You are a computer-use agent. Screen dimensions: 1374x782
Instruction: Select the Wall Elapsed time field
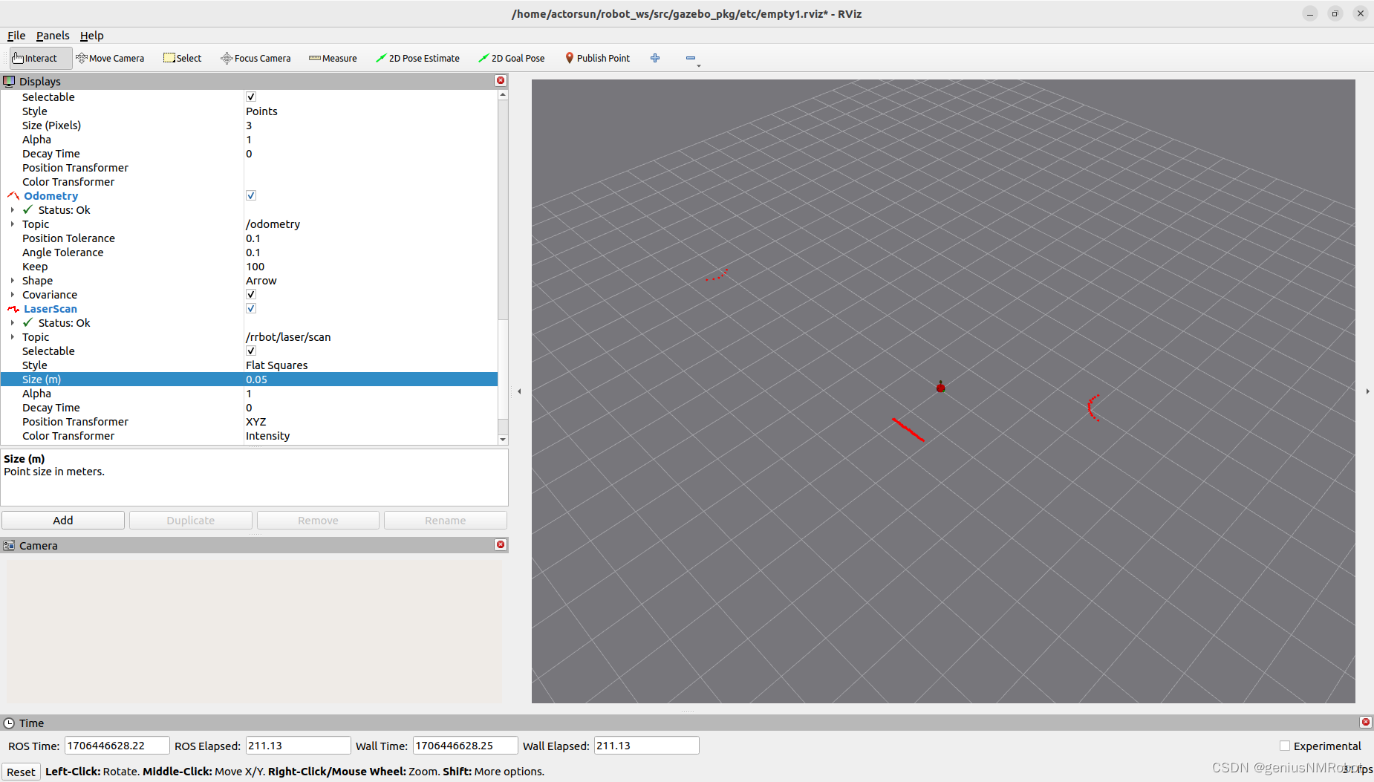645,745
